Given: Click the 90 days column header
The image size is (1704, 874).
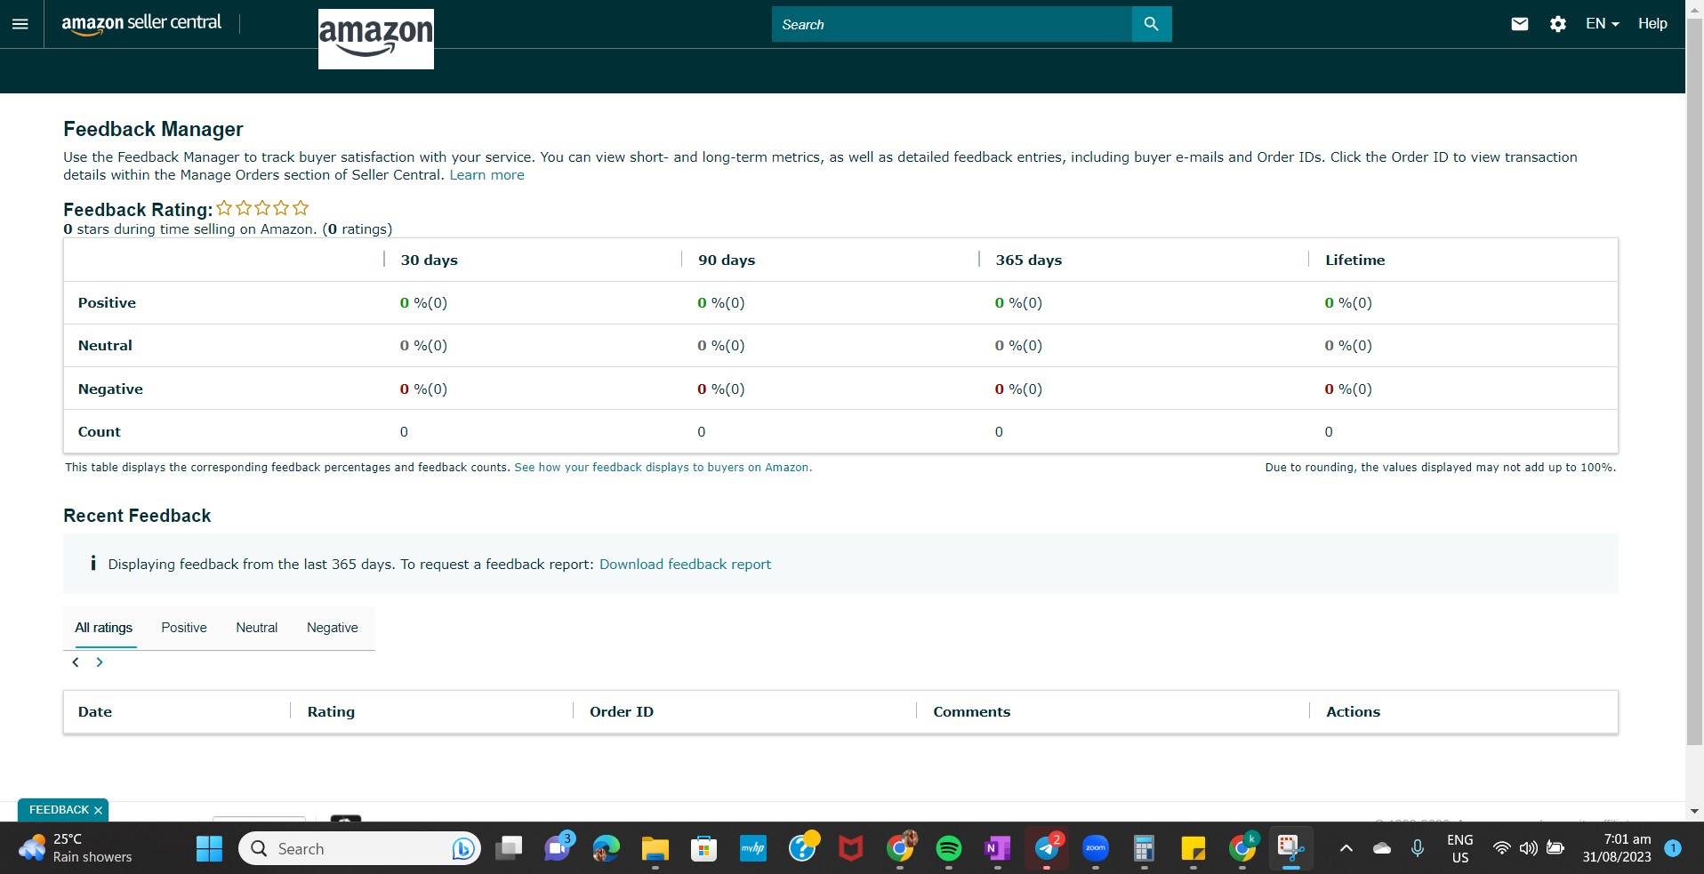Looking at the screenshot, I should 726,261.
